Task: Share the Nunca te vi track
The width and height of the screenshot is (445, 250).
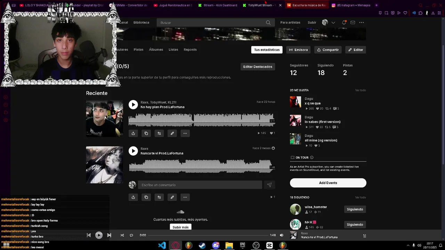Action: click(x=133, y=197)
